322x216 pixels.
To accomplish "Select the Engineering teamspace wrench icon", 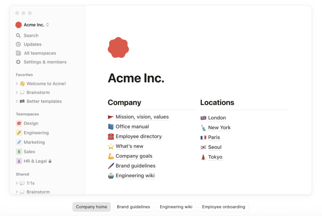I will pyautogui.click(x=19, y=133).
